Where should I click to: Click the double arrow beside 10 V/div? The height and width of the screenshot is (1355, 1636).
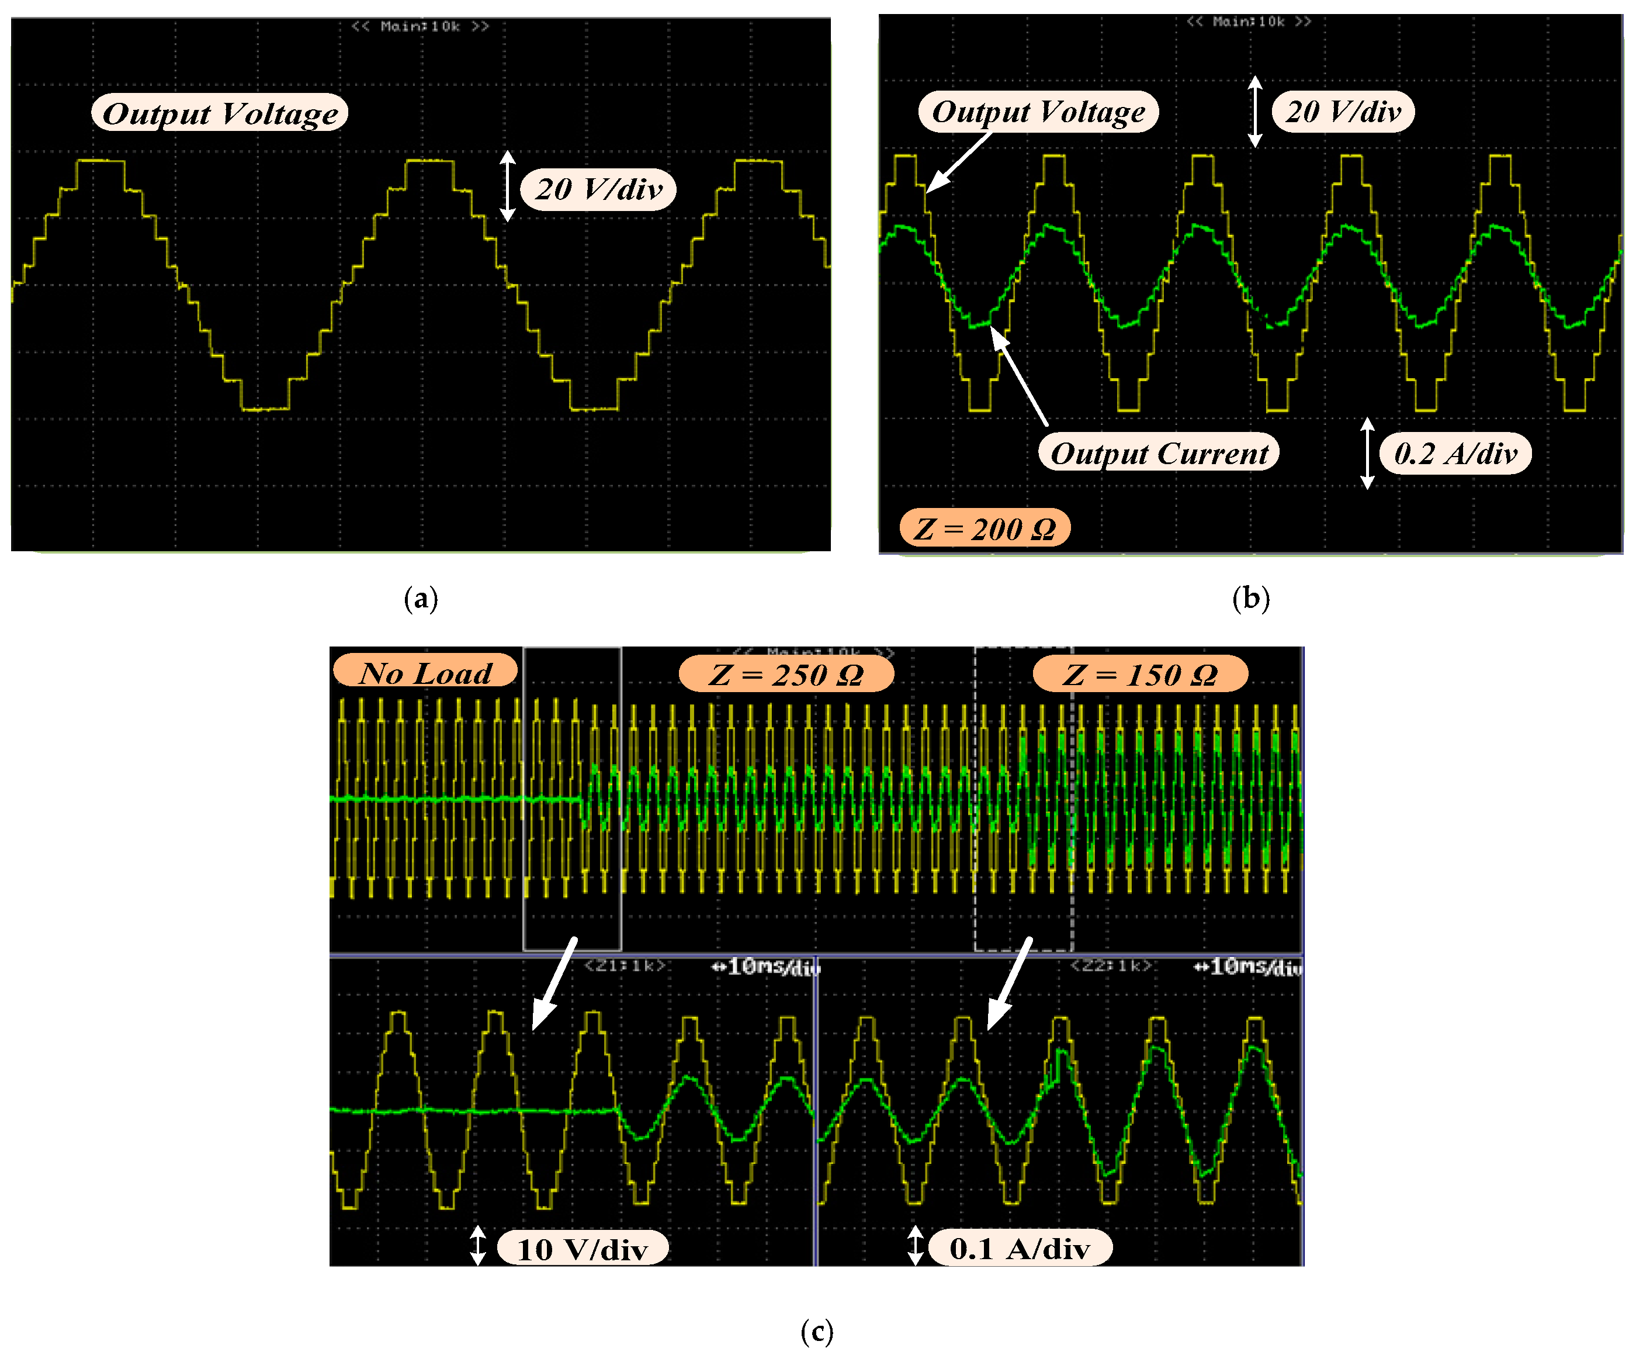pyautogui.click(x=477, y=1246)
